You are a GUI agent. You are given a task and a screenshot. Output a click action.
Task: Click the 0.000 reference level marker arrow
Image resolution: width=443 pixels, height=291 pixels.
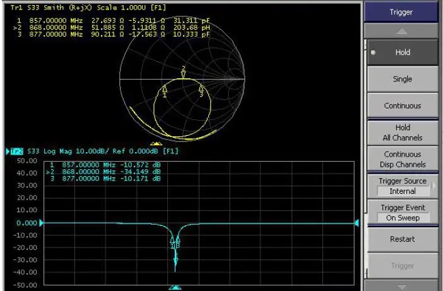[x=41, y=223]
